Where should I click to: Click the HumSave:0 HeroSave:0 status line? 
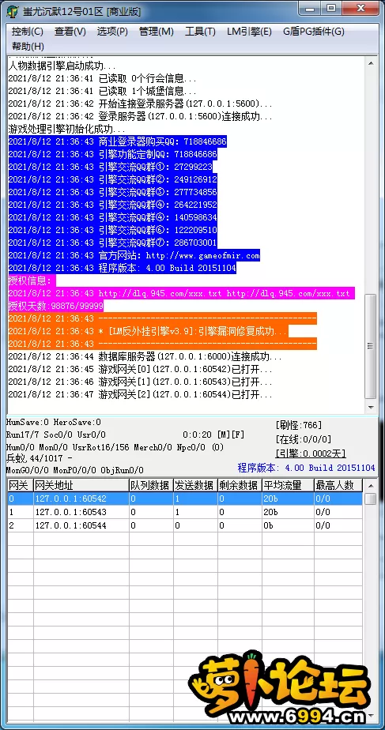[x=53, y=422]
